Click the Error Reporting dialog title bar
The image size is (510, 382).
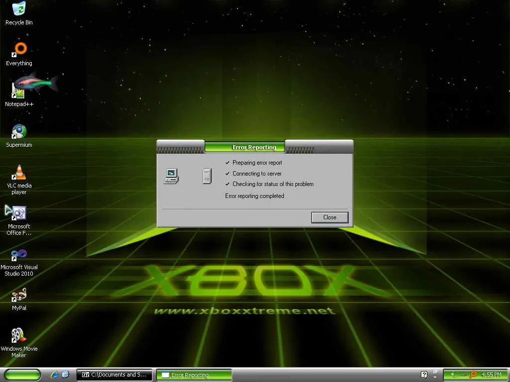(x=255, y=147)
